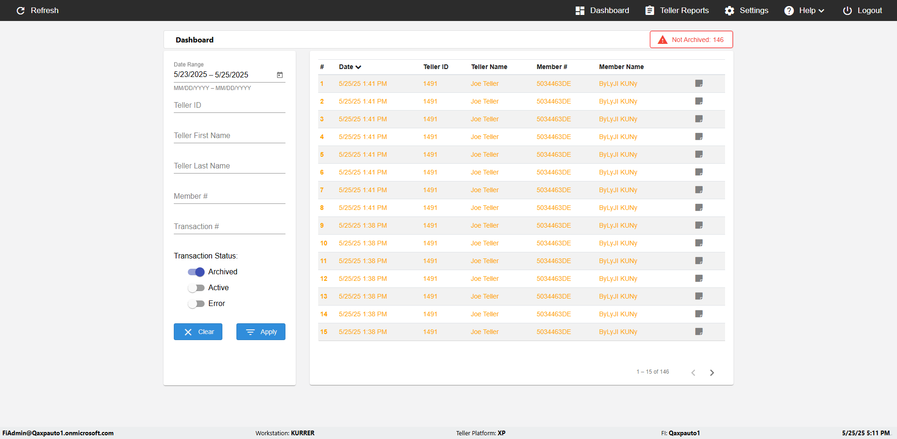Click the Refresh icon in top bar
Screen dimensions: 897x439
tap(21, 10)
